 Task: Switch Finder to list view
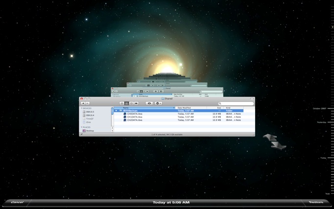[x=126, y=103]
